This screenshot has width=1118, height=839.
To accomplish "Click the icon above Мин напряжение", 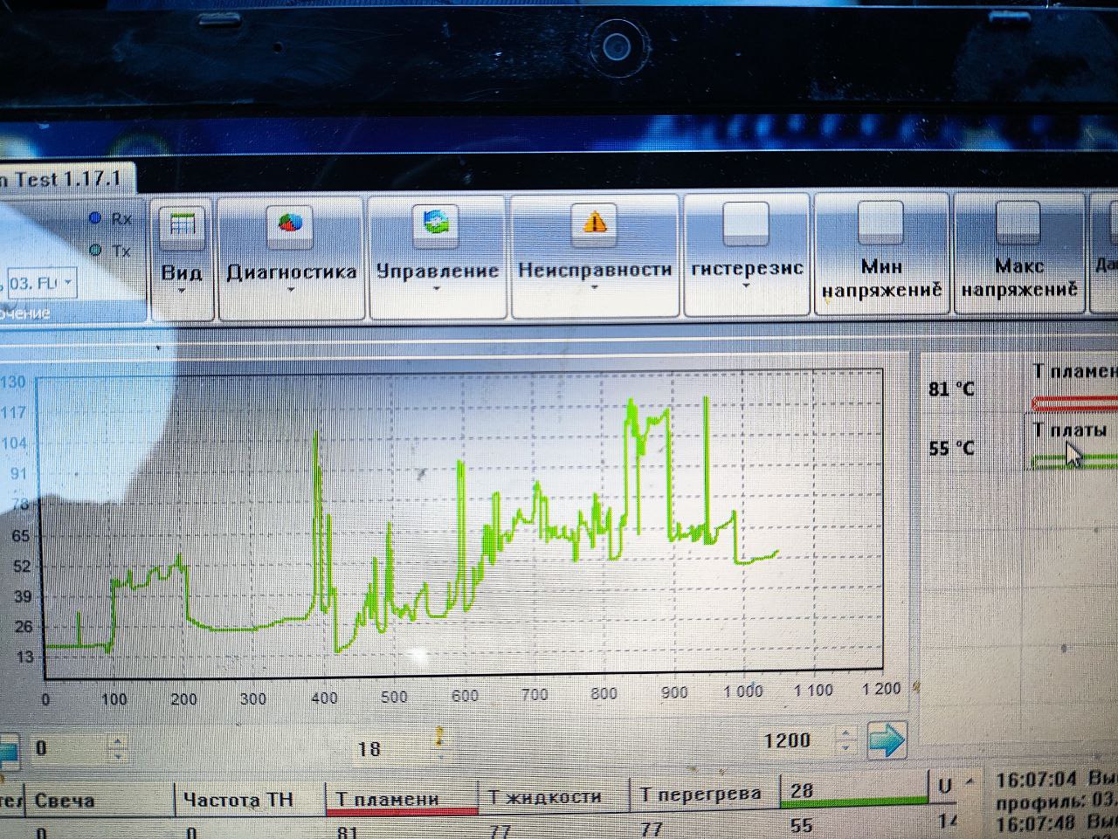I will click(880, 221).
